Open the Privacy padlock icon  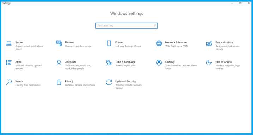[59, 82]
